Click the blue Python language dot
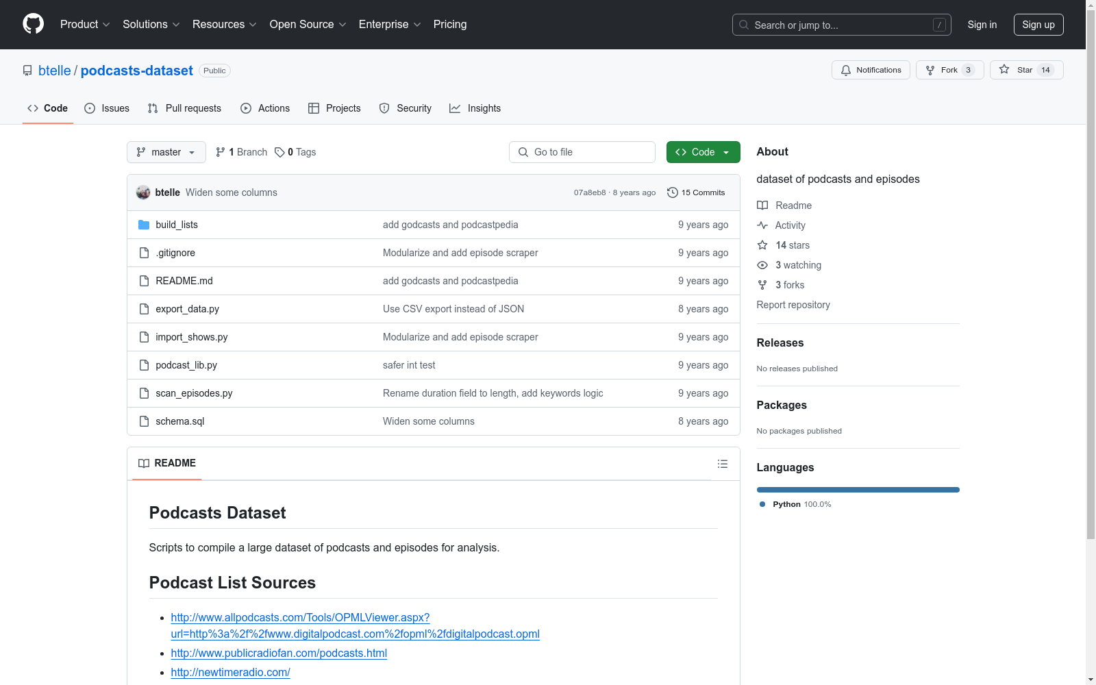This screenshot has width=1096, height=685. point(762,504)
